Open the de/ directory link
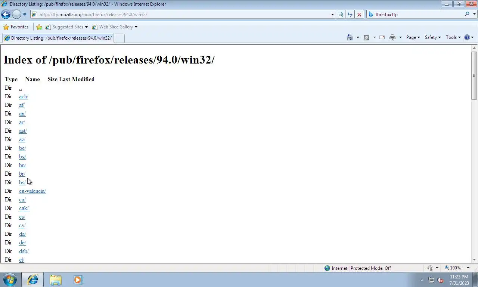The width and height of the screenshot is (478, 287). click(x=22, y=243)
